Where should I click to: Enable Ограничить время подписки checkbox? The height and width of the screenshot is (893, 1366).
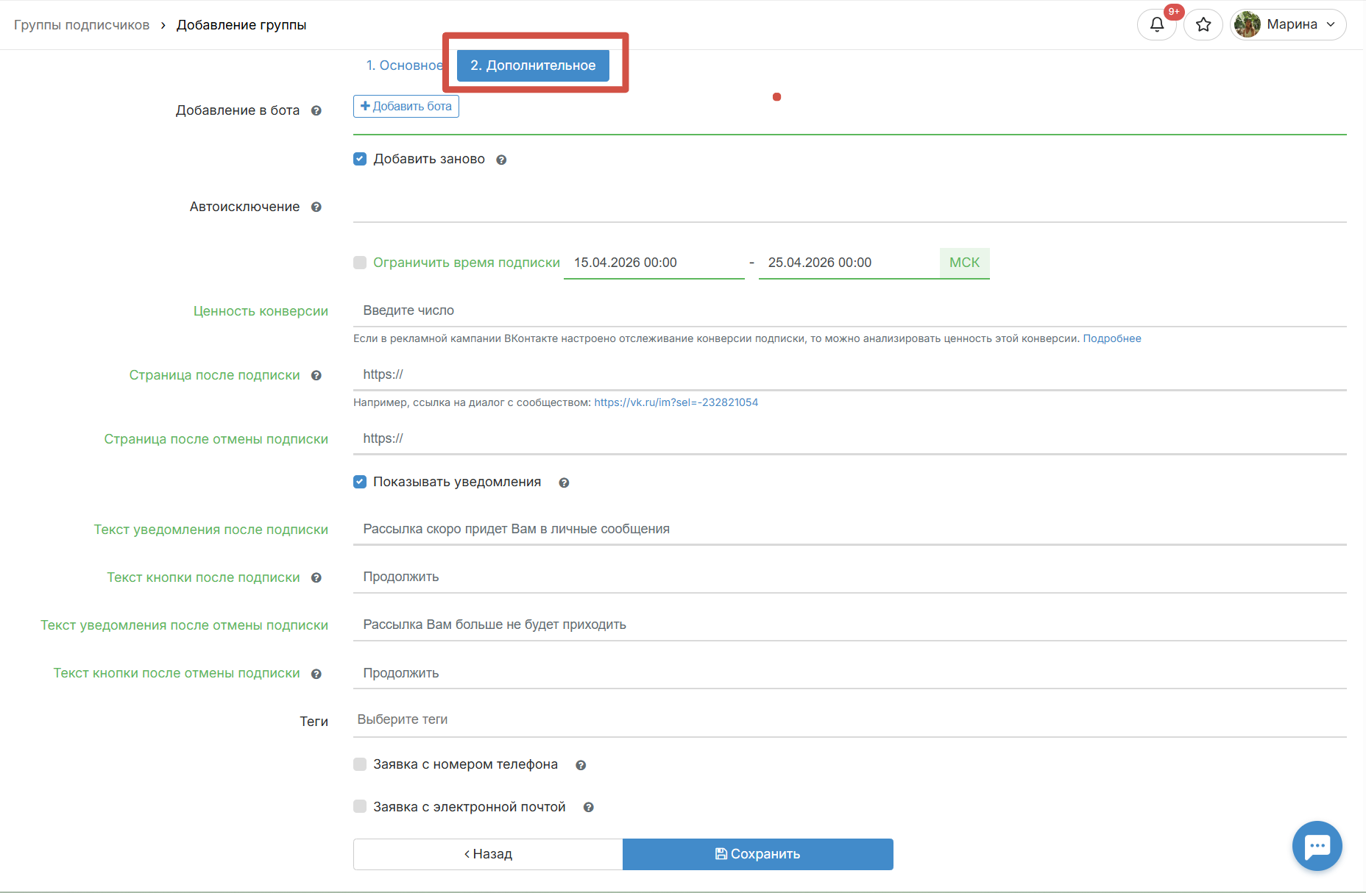[x=360, y=263]
